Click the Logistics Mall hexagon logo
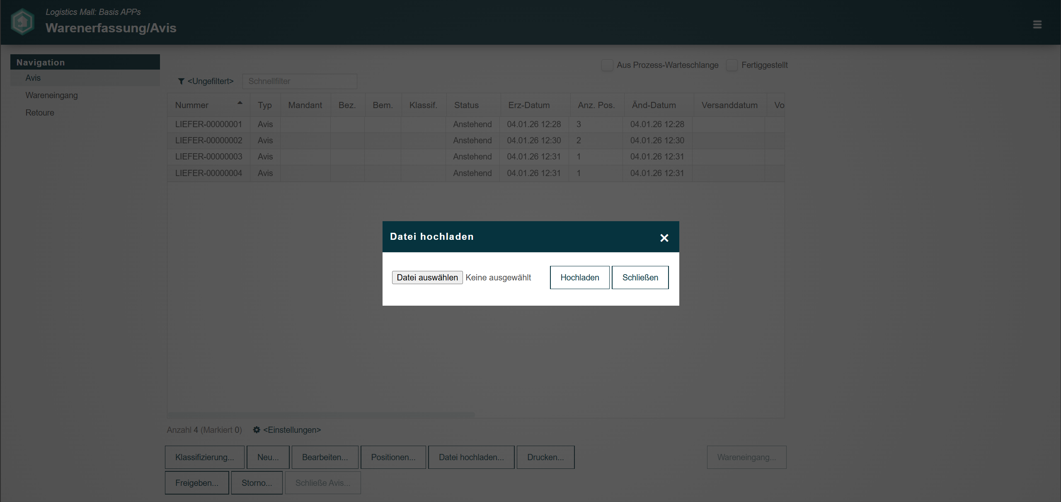 pyautogui.click(x=22, y=22)
